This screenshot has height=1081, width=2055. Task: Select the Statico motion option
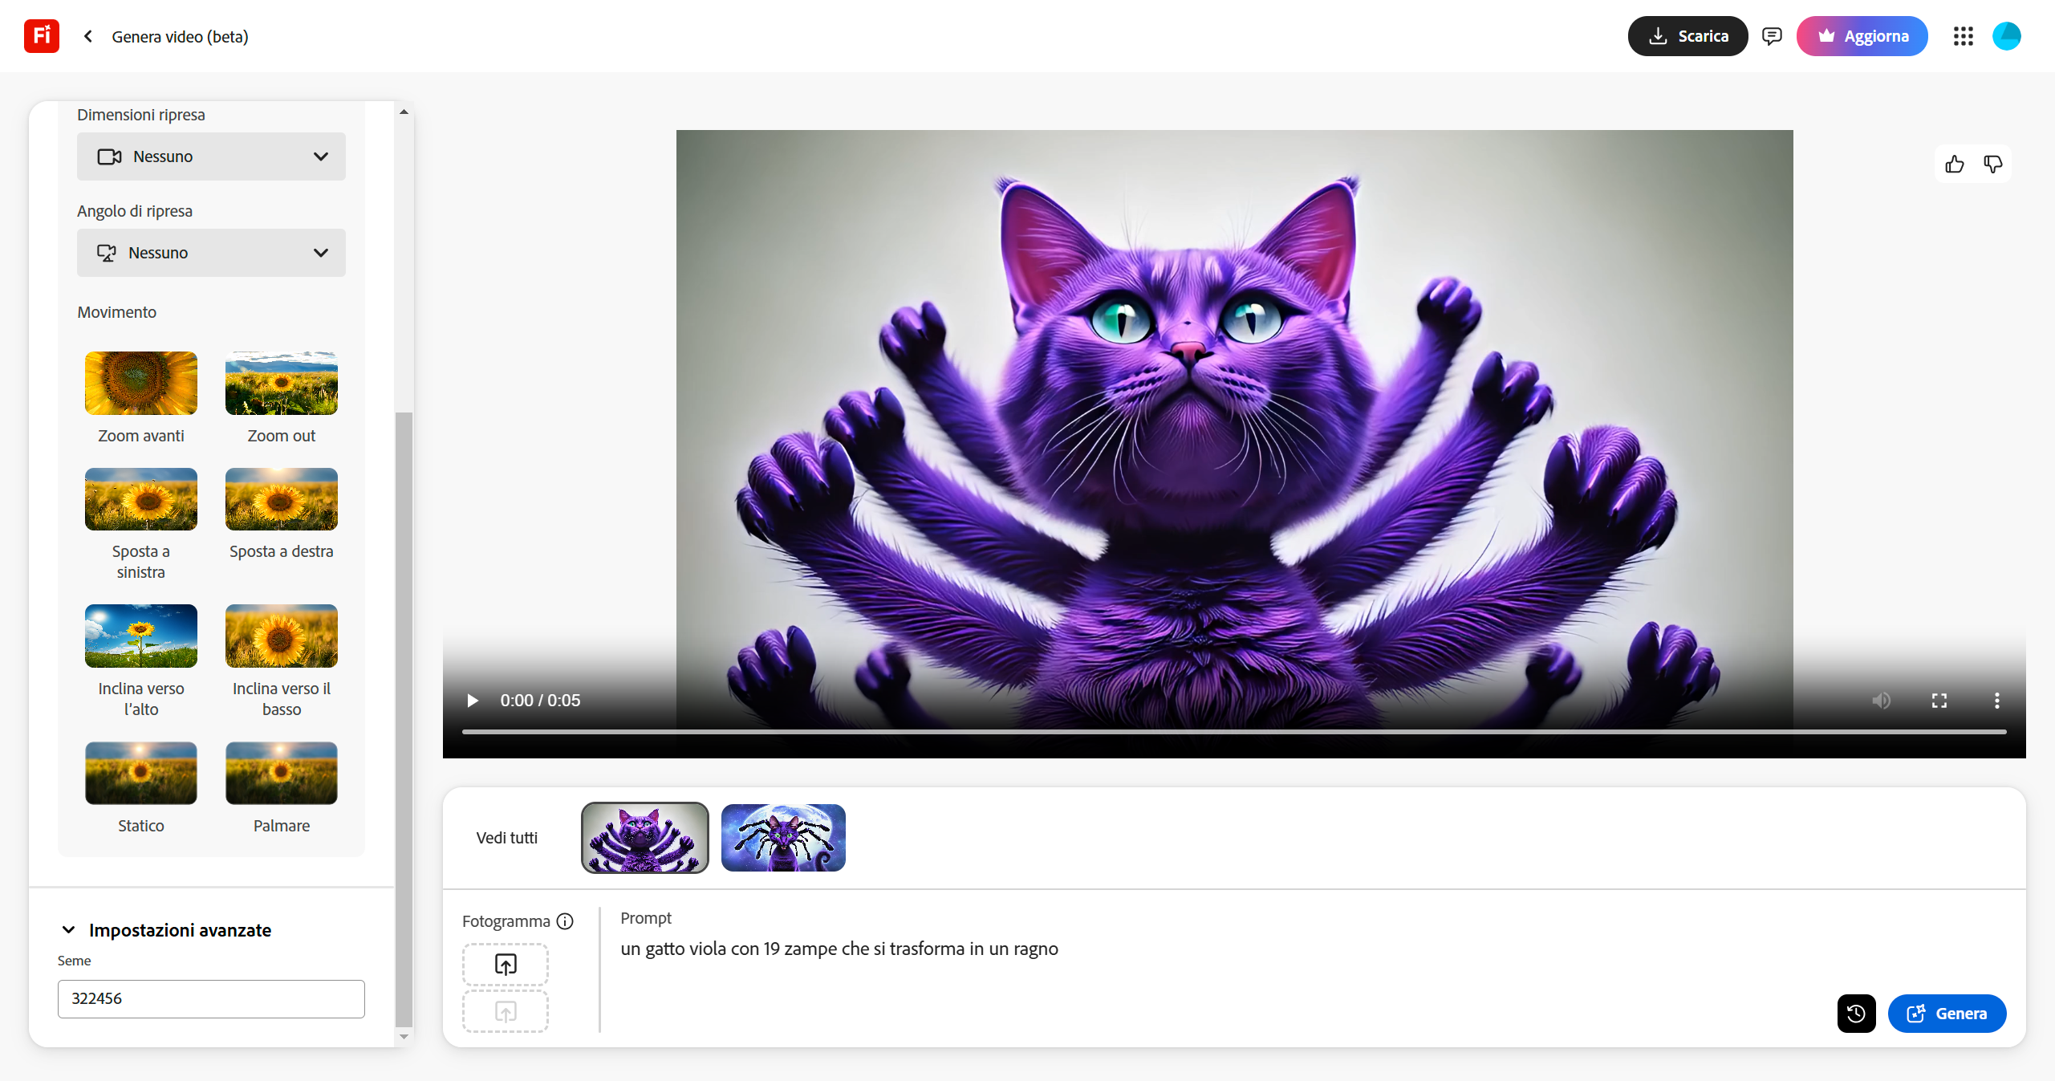pos(141,774)
